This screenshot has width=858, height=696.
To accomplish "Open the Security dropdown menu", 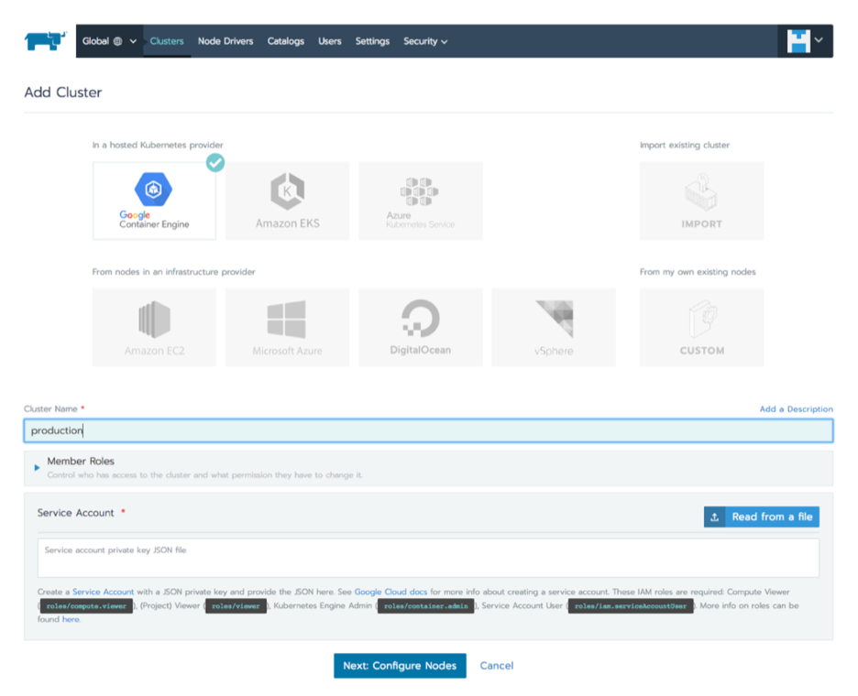I will [x=425, y=40].
